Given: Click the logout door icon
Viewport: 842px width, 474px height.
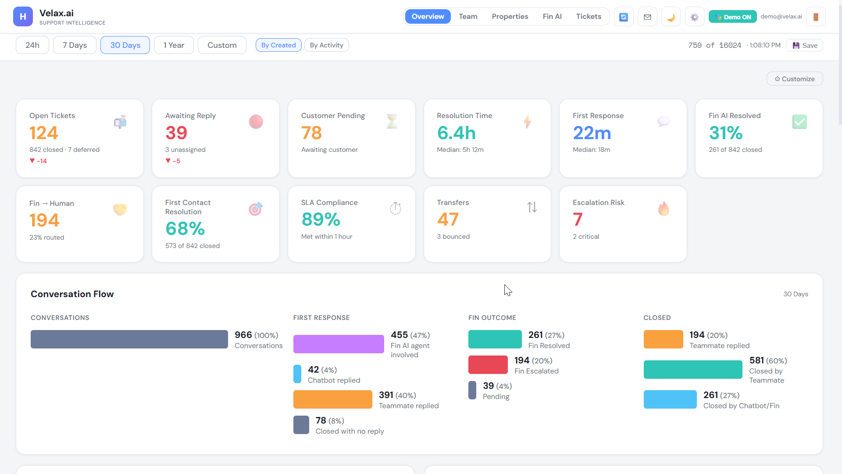Looking at the screenshot, I should [x=816, y=17].
